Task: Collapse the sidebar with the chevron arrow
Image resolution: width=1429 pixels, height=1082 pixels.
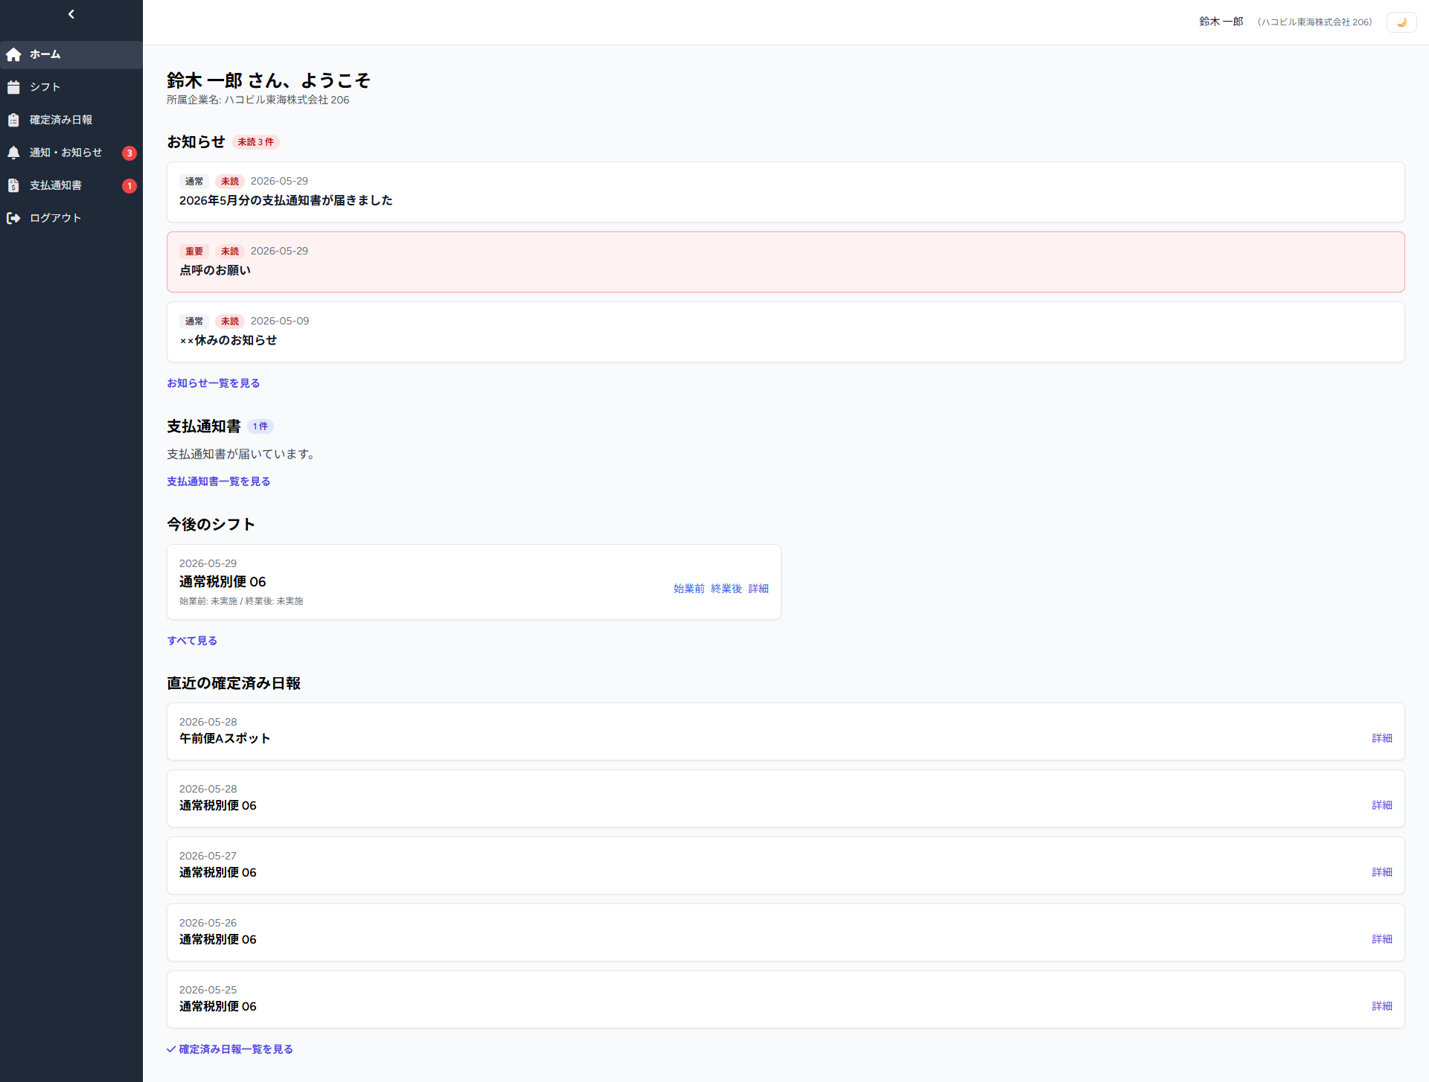Action: coord(71,14)
